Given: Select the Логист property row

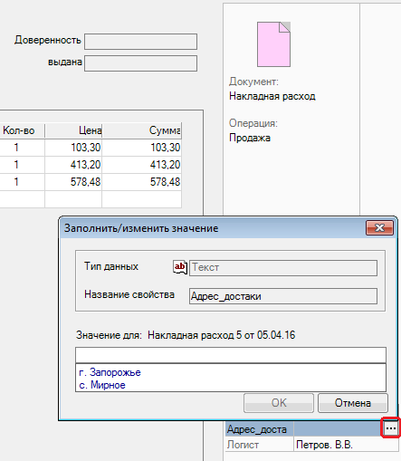Looking at the screenshot, I should pos(312,445).
